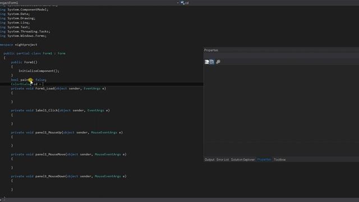Switch to the Solution Explorer tab
Viewport: 359px width, 202px height.
(243, 159)
